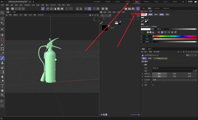The image size is (198, 120).
Task: Switch to the UVEdit layout tab
Action: [x=128, y=2]
